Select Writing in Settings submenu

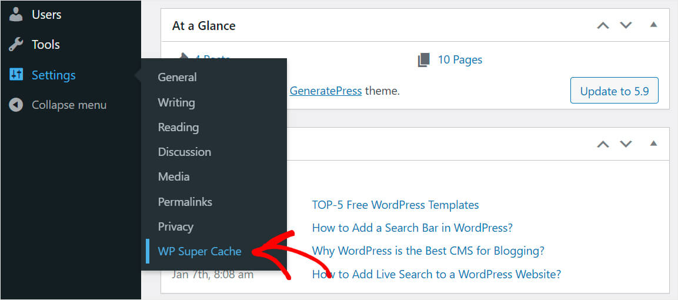click(x=176, y=102)
